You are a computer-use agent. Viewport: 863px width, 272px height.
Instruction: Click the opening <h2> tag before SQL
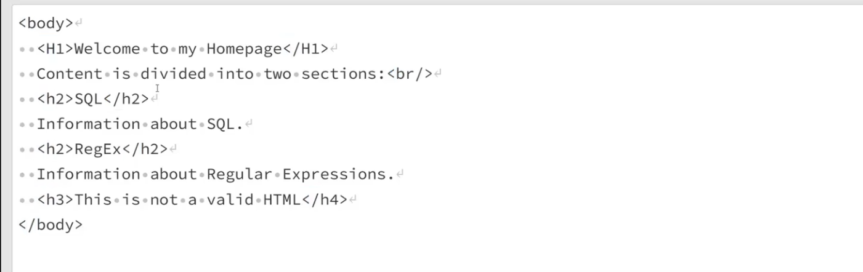click(55, 99)
